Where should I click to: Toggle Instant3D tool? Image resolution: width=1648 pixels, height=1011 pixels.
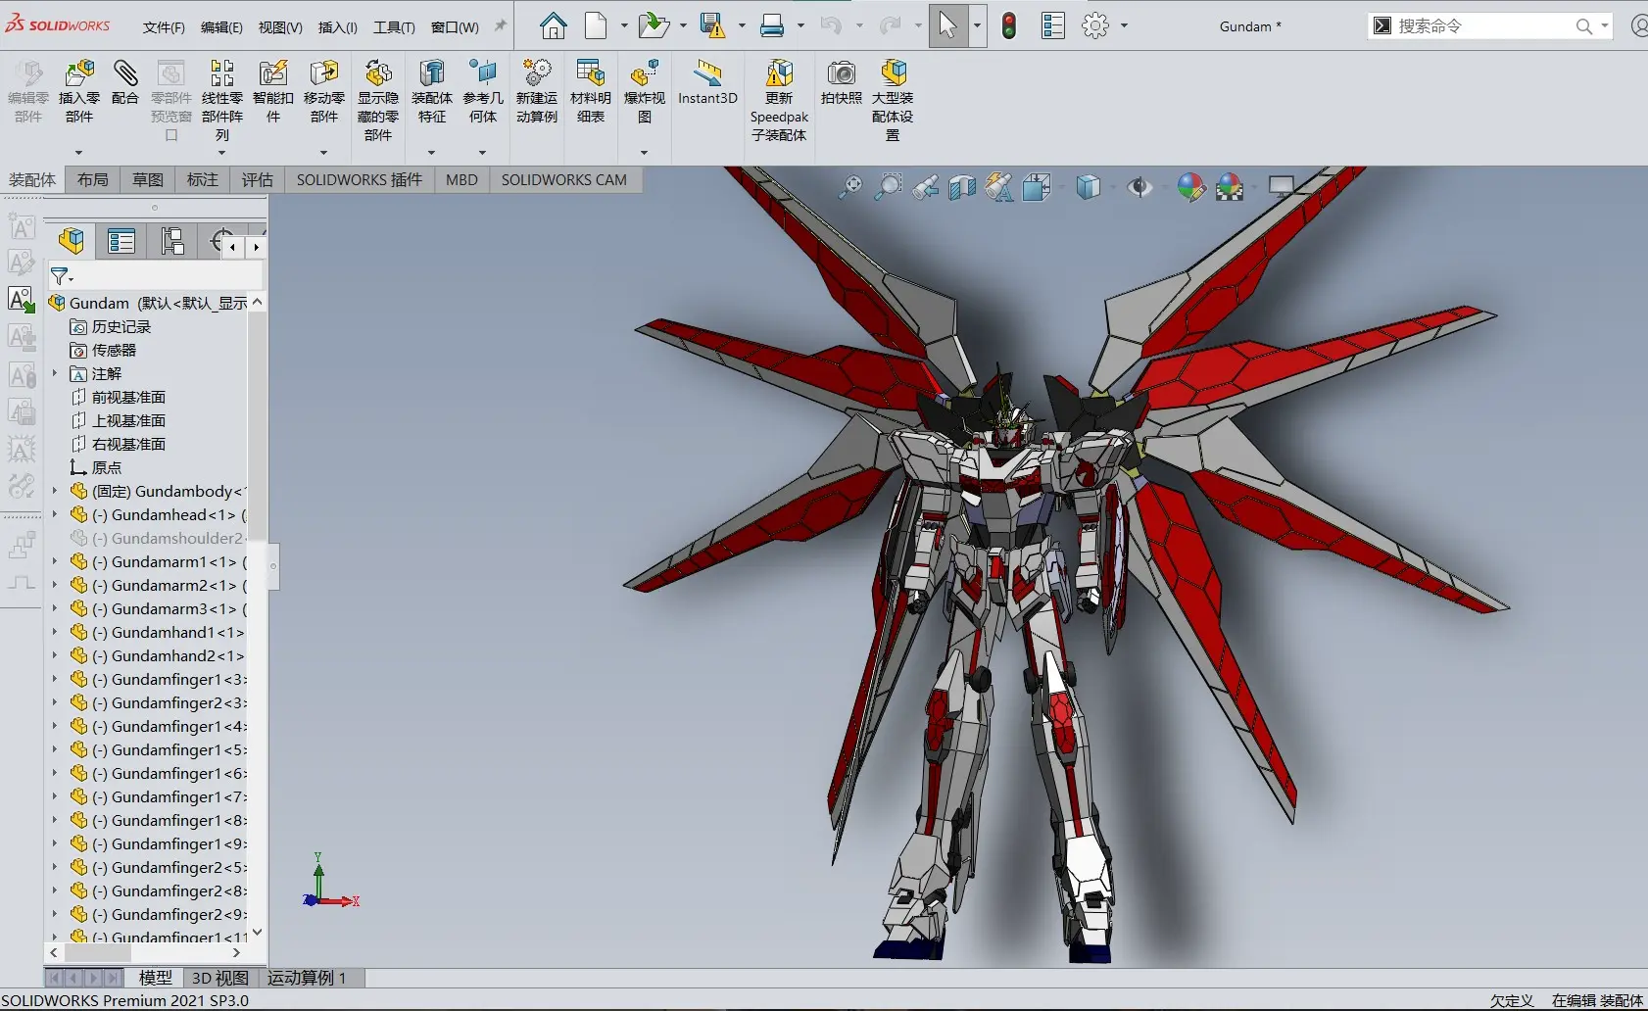pos(707,82)
